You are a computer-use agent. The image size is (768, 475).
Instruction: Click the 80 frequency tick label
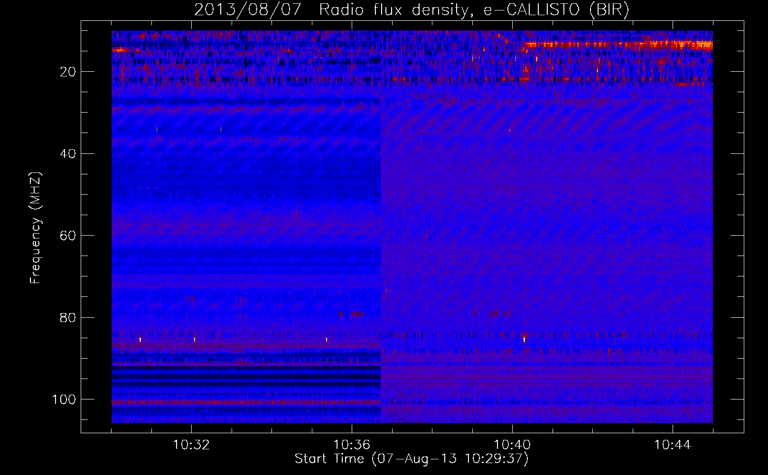tap(68, 317)
